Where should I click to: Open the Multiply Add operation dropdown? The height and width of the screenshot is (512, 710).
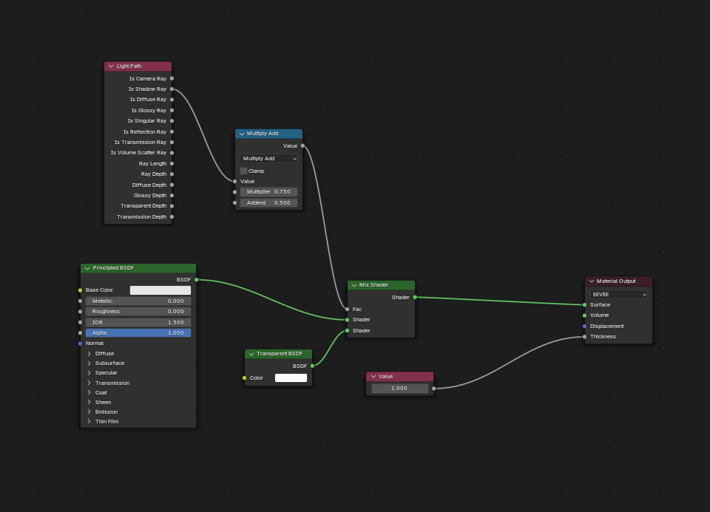click(x=268, y=159)
